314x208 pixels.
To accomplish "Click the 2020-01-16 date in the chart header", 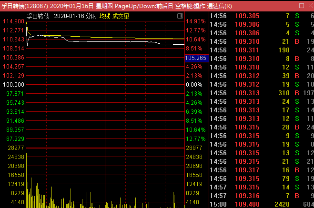I will [69, 16].
